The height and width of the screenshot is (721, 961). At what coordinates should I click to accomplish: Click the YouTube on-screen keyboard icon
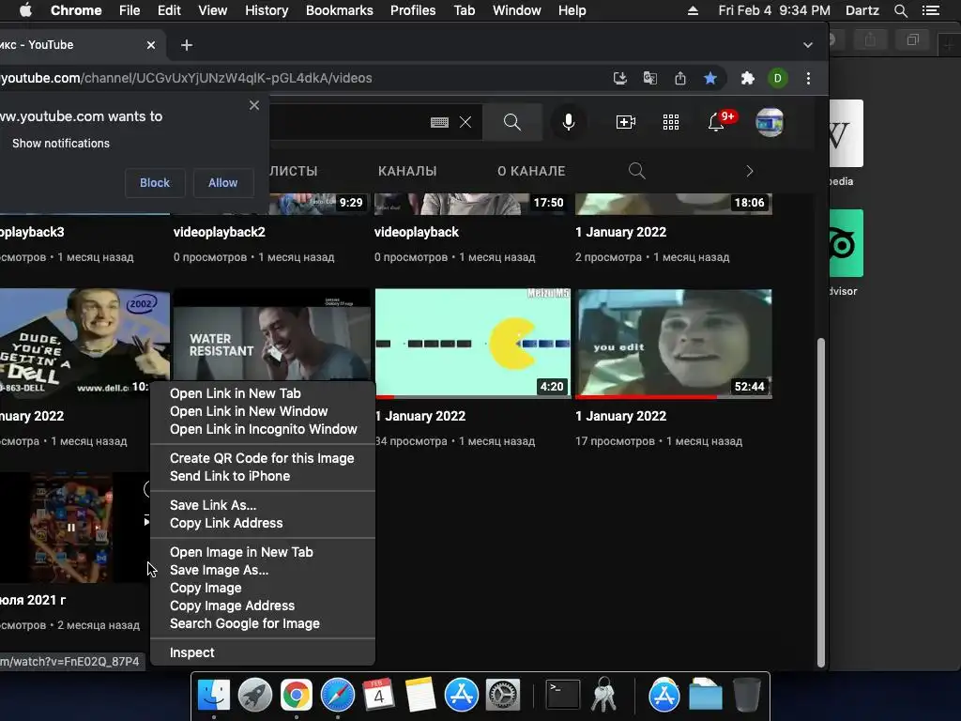coord(439,122)
